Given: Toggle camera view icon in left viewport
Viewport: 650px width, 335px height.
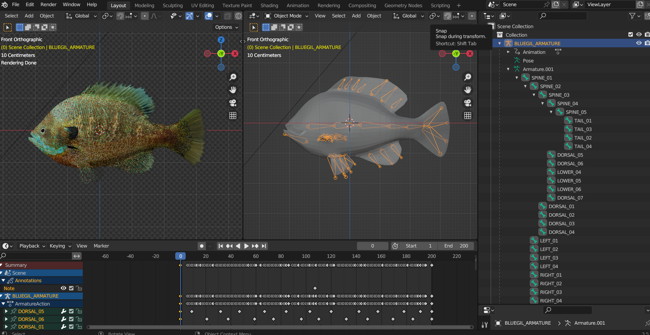Looking at the screenshot, I should (x=233, y=103).
